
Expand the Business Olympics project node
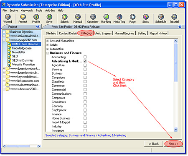pos(4,32)
